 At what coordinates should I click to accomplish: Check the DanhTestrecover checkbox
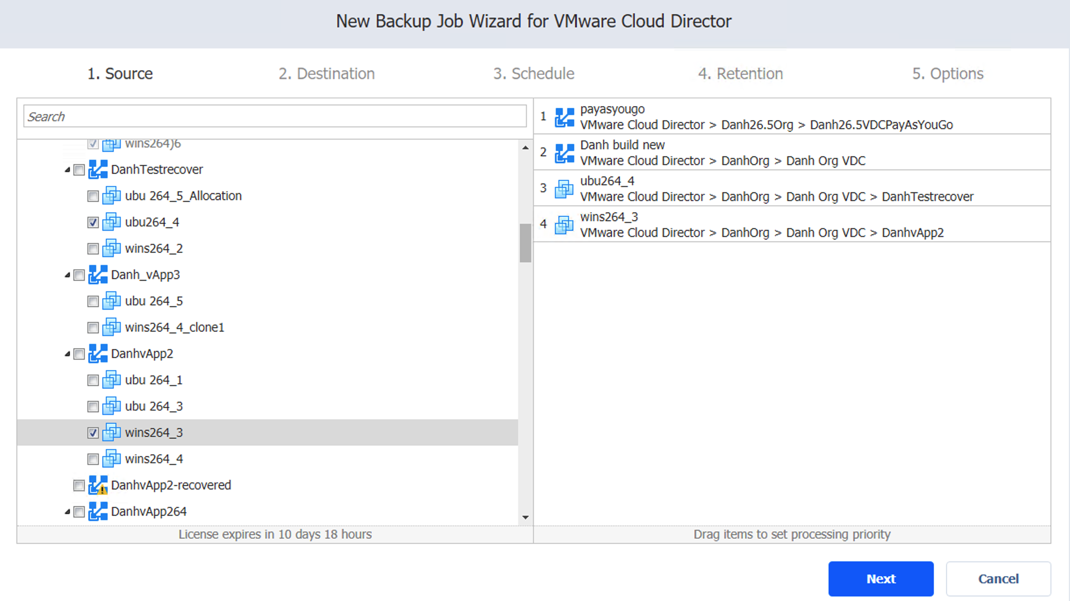79,170
